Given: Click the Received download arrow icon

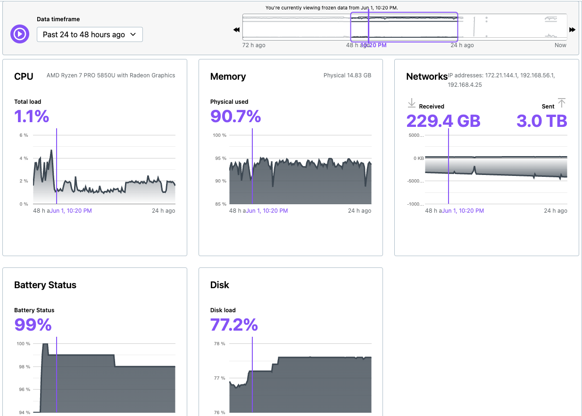Looking at the screenshot, I should click(412, 102).
